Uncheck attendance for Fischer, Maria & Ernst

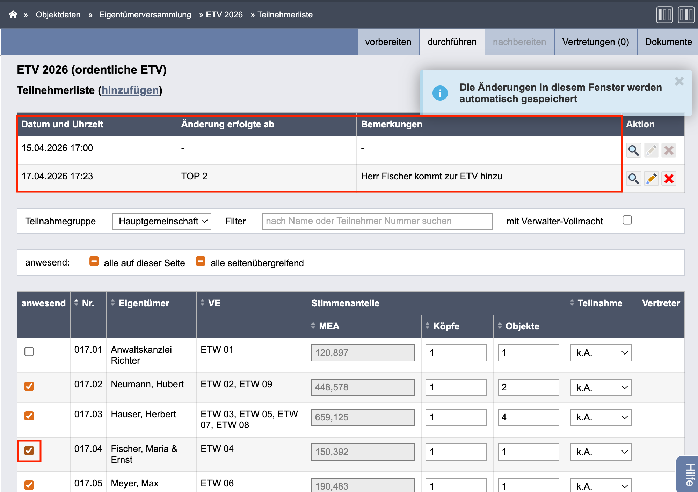pos(29,450)
